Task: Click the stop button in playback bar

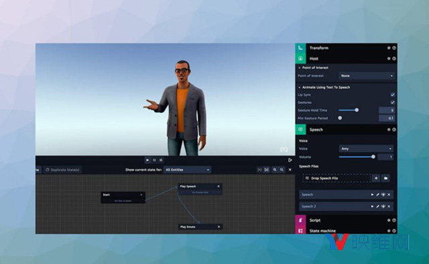Action: (x=161, y=160)
